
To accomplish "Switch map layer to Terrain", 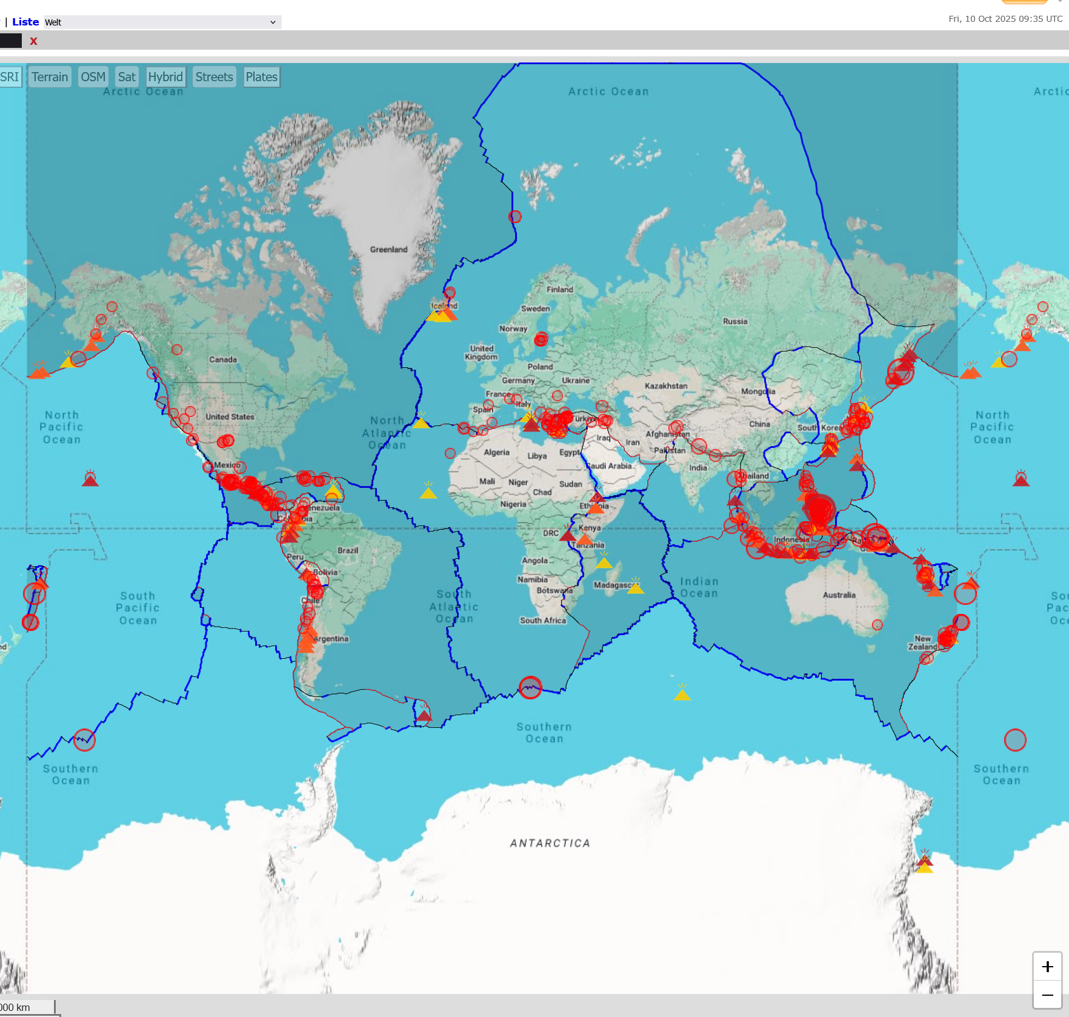I will point(50,77).
